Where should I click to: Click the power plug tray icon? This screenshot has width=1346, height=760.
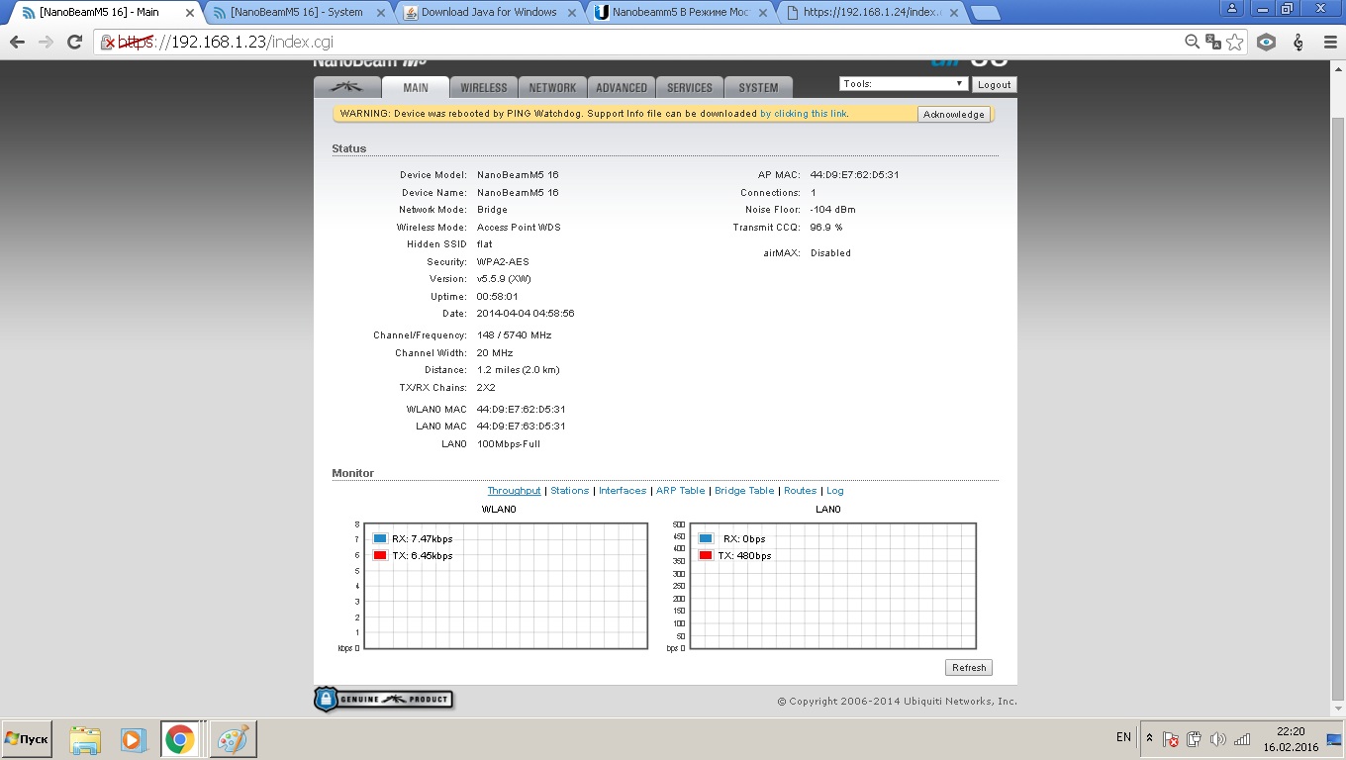[x=1195, y=739]
